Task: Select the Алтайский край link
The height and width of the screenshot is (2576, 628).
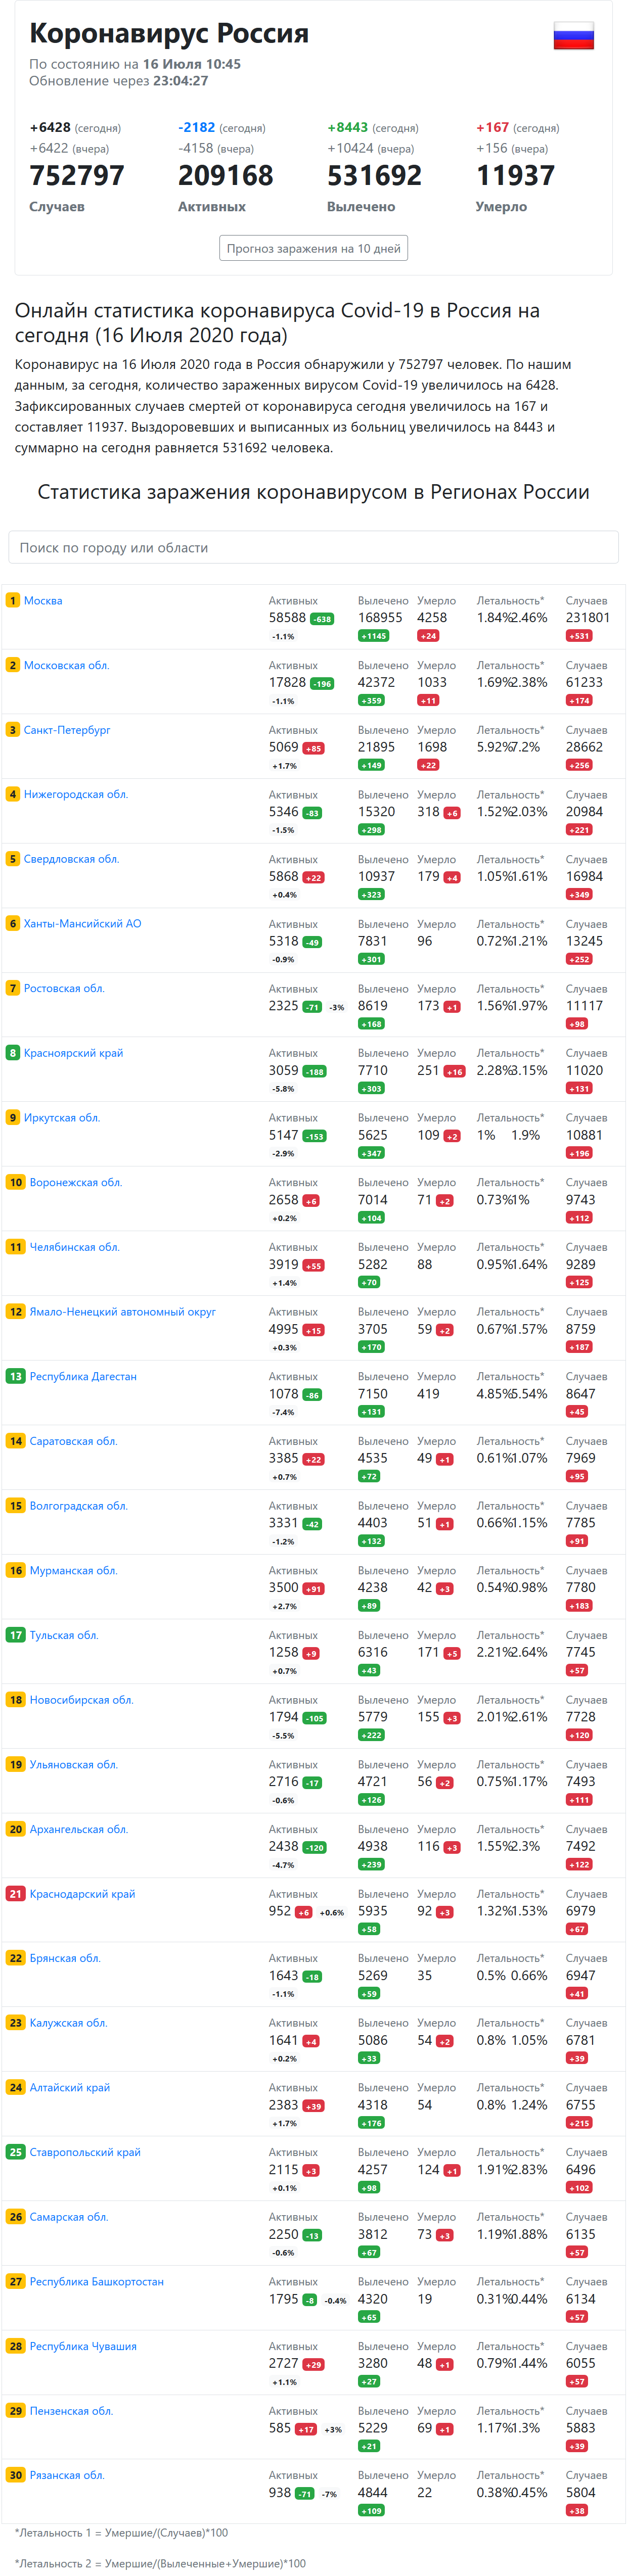Action: [70, 2088]
